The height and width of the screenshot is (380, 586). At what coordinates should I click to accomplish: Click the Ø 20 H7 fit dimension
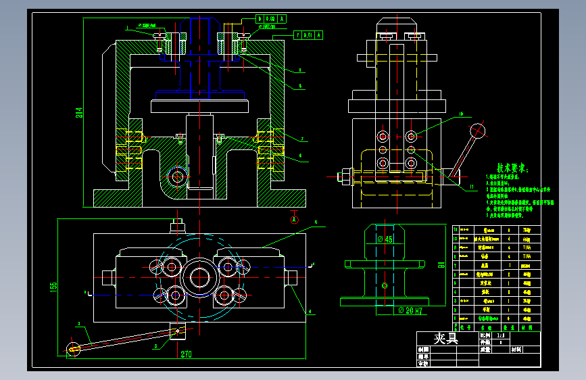click(410, 310)
